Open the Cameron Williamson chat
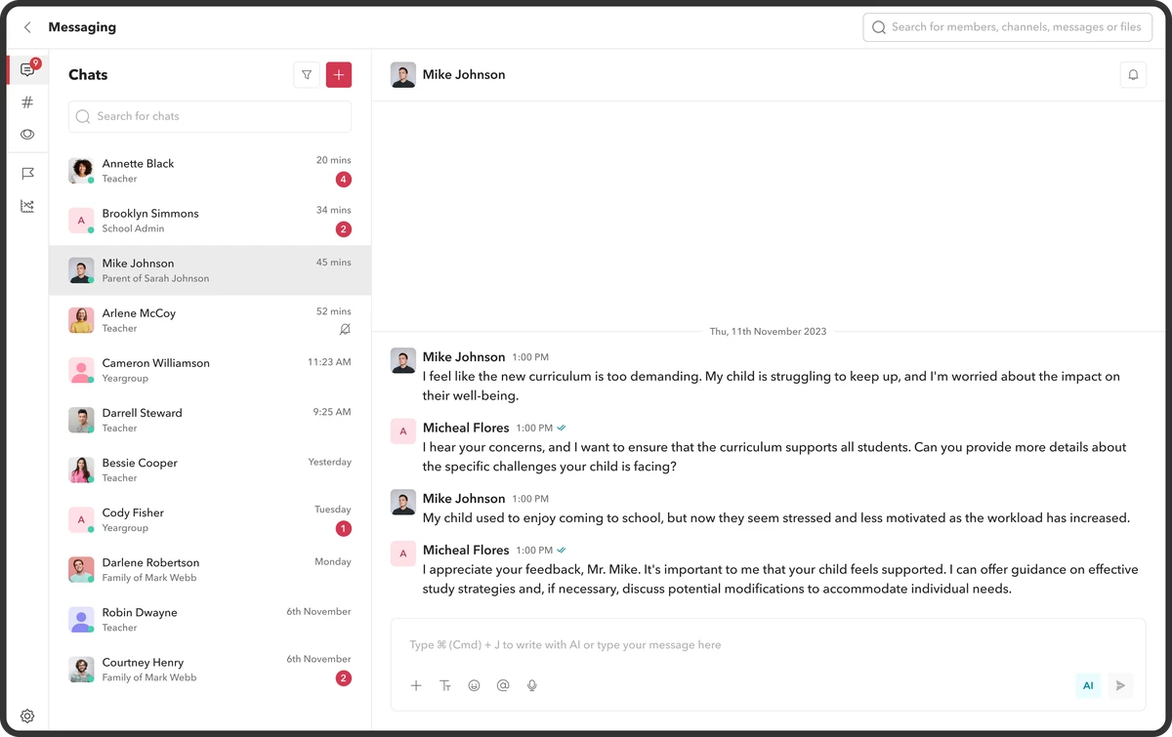The width and height of the screenshot is (1172, 737). point(210,370)
